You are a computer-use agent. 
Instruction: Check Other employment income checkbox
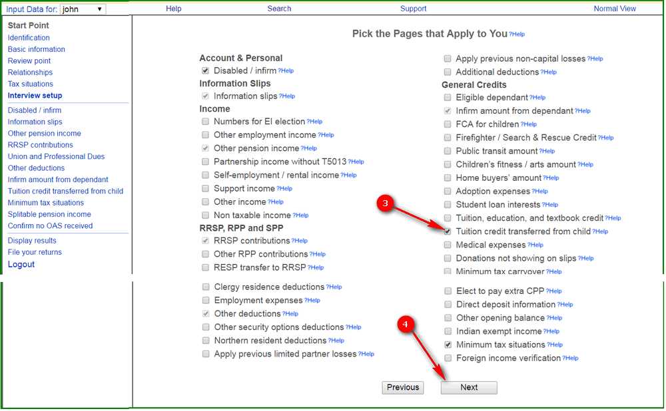coord(206,135)
